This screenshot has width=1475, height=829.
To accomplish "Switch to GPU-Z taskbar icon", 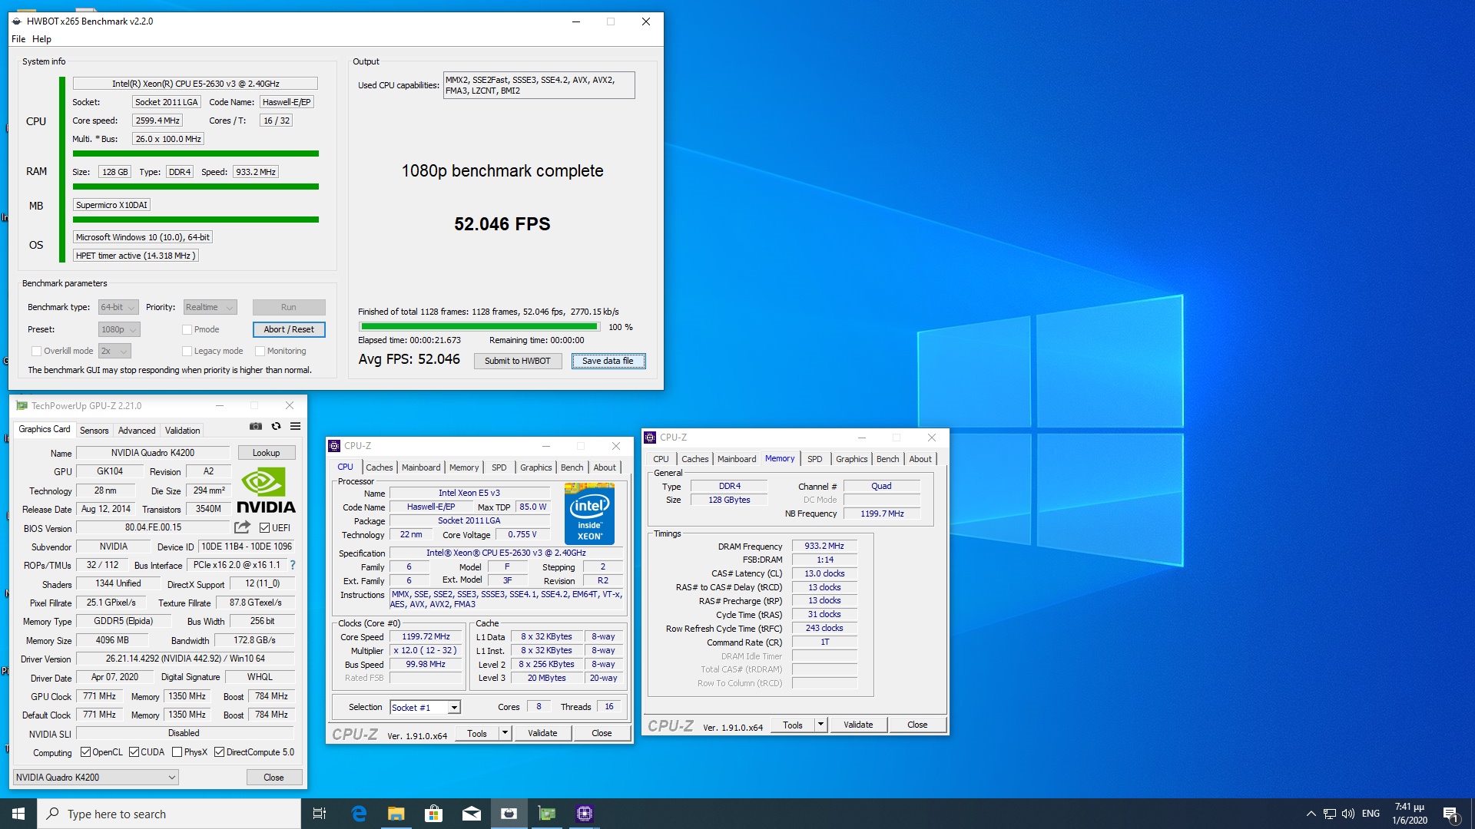I will (x=547, y=814).
